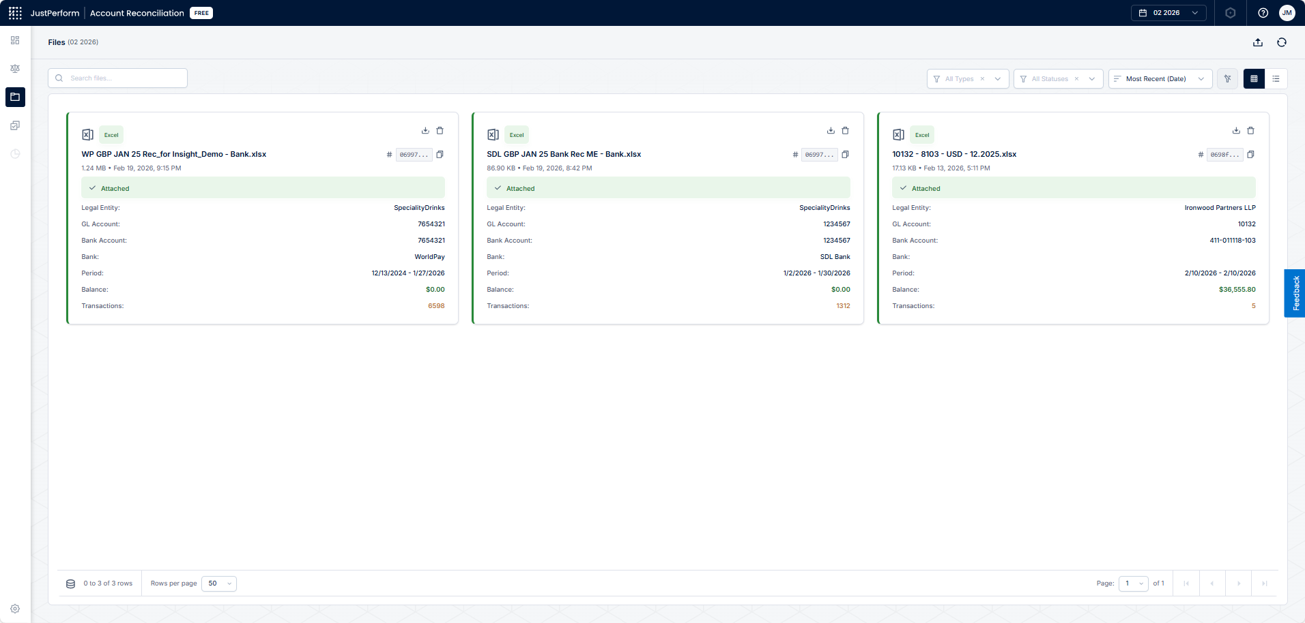Image resolution: width=1305 pixels, height=623 pixels.
Task: Open the JM user avatar menu
Action: pyautogui.click(x=1287, y=13)
